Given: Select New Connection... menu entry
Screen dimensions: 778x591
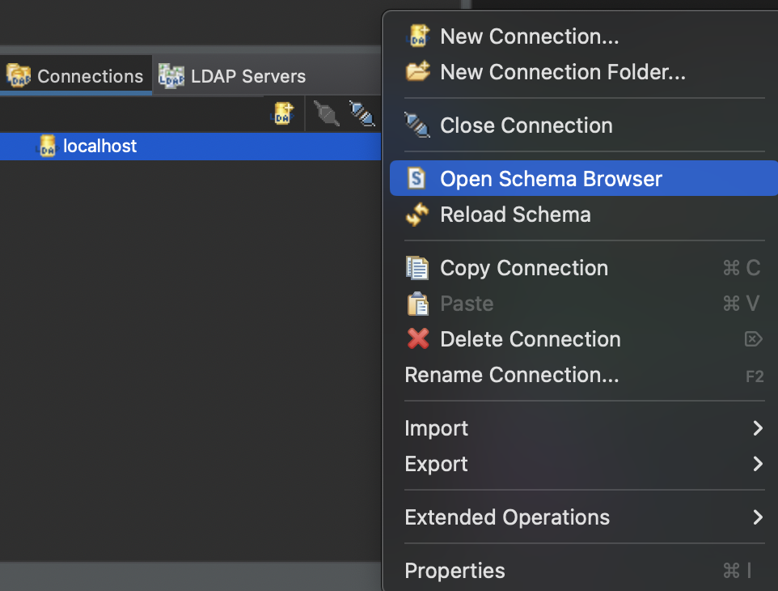Looking at the screenshot, I should point(529,36).
